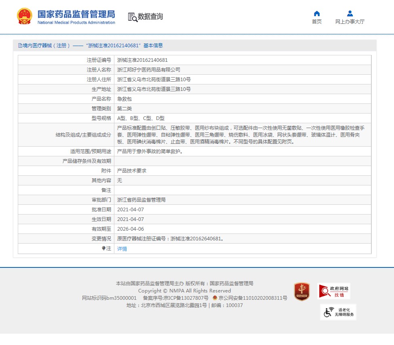Open 网上办事大厅 user icon

pyautogui.click(x=350, y=14)
